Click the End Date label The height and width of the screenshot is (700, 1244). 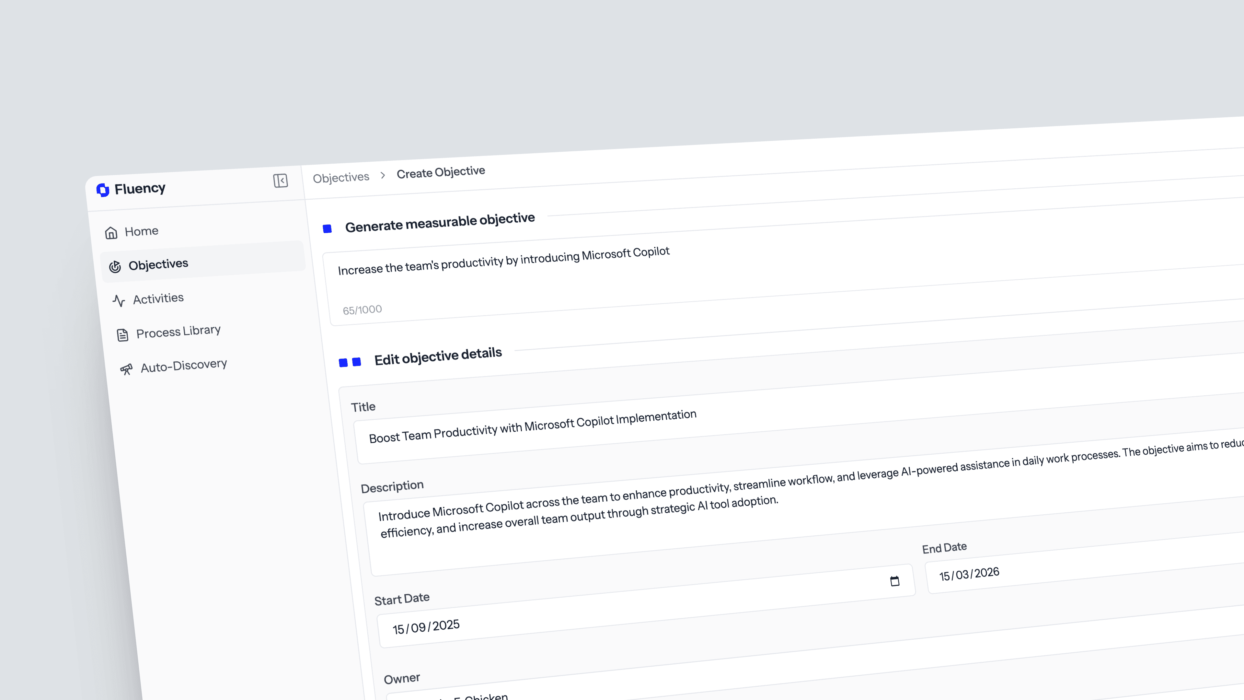pyautogui.click(x=945, y=548)
